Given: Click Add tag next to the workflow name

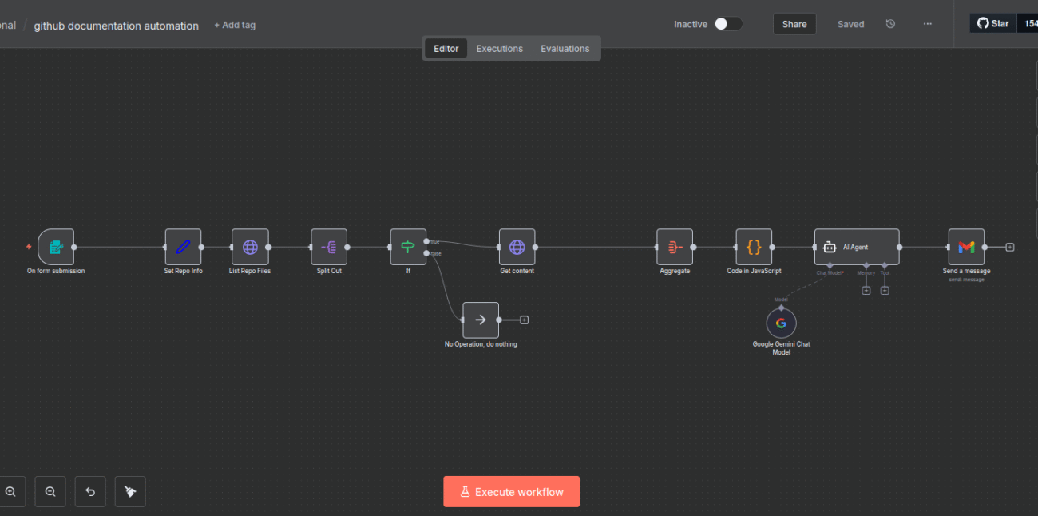Looking at the screenshot, I should click(x=235, y=25).
